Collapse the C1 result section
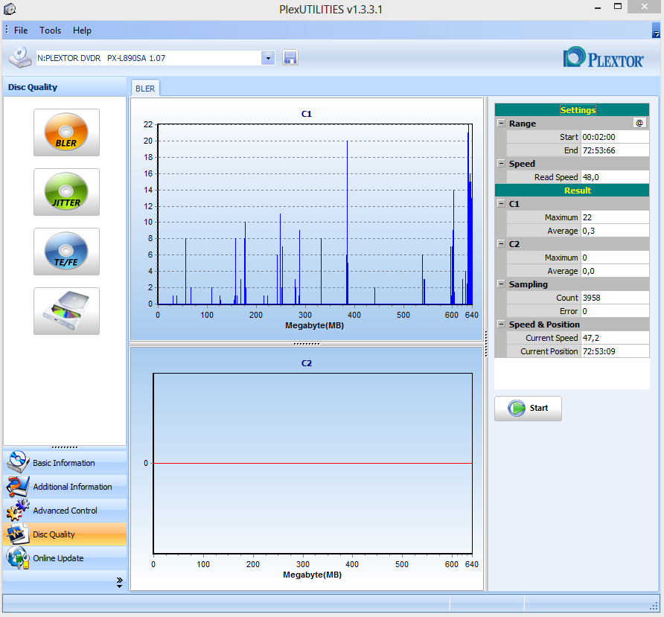 pos(501,204)
